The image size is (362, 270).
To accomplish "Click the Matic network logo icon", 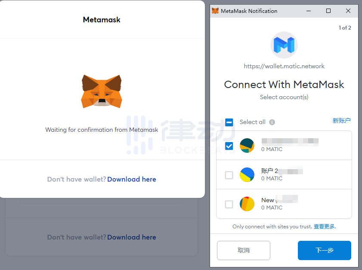I will (x=284, y=45).
